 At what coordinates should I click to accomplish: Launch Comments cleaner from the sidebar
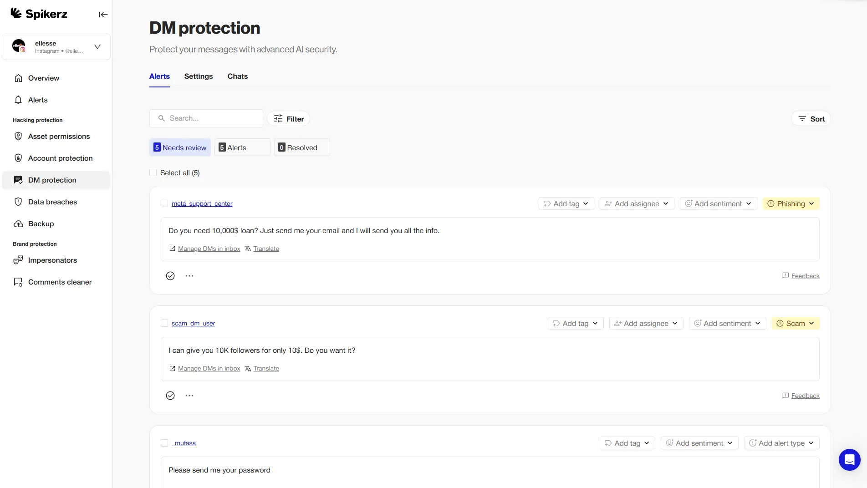(x=59, y=282)
